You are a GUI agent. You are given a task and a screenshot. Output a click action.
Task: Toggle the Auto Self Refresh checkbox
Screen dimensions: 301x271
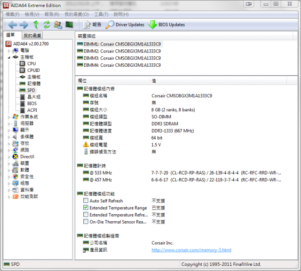(x=86, y=201)
